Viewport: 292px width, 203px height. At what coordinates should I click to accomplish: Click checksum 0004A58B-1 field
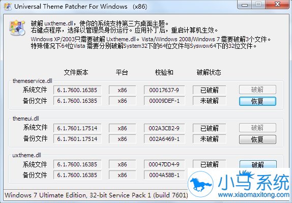point(164,175)
